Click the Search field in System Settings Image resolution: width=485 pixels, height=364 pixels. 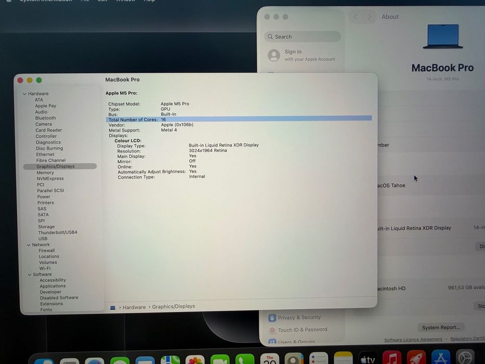303,36
